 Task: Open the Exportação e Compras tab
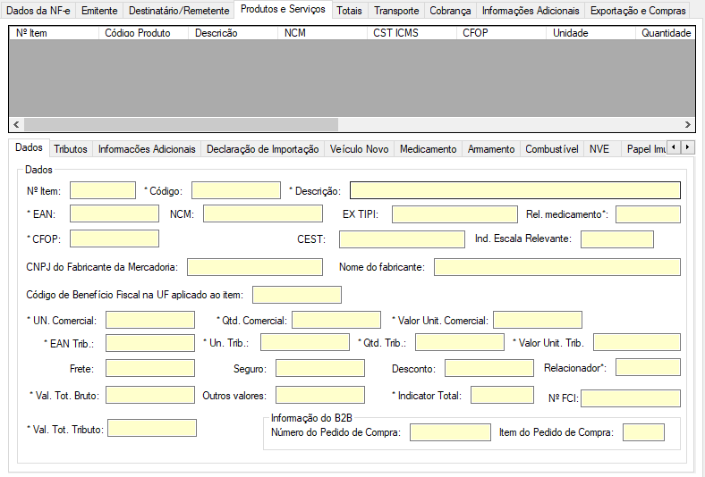[x=638, y=11]
